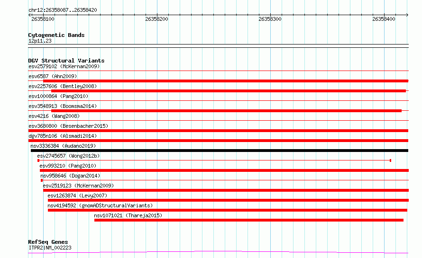This screenshot has height=258, width=422.
Task: Click the red bar under esv6587 (Ahn2009)
Action: click(x=226, y=81)
